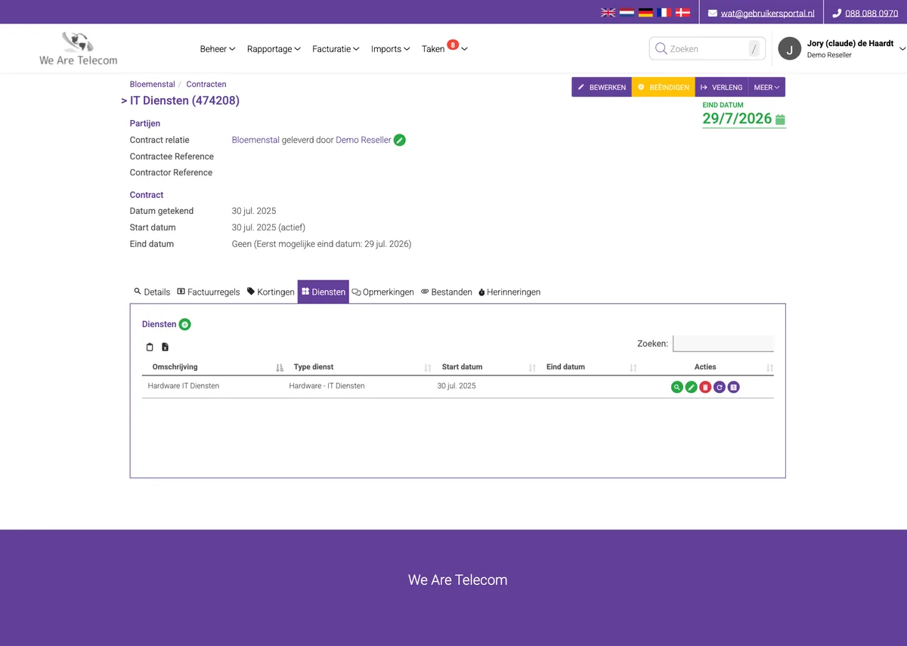Screen dimensions: 907x646
Task: Open the Rapportage dropdown menu
Action: [274, 49]
